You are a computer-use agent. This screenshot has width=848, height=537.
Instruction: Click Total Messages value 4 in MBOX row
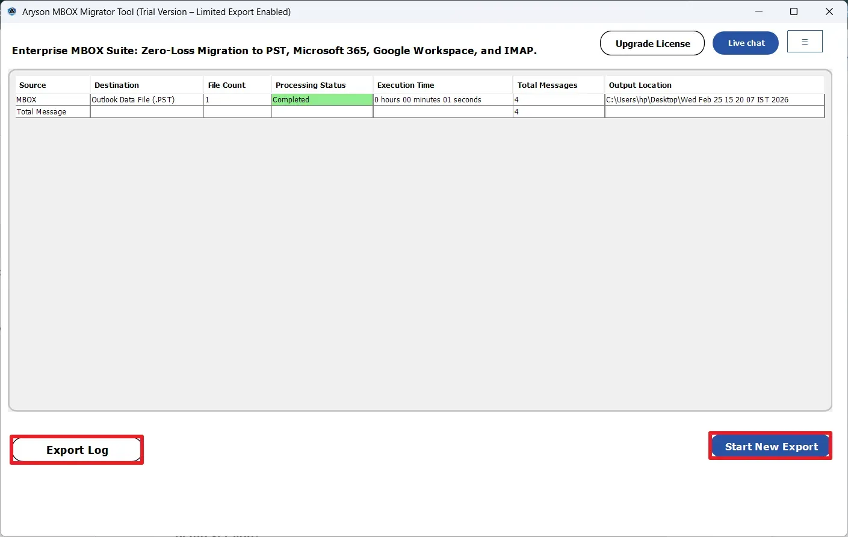[x=559, y=100]
